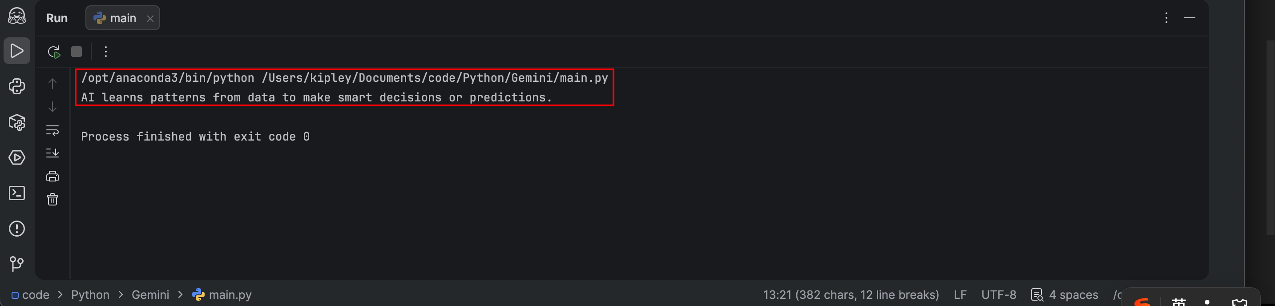This screenshot has height=306, width=1275.
Task: Print the console output
Action: pyautogui.click(x=52, y=176)
